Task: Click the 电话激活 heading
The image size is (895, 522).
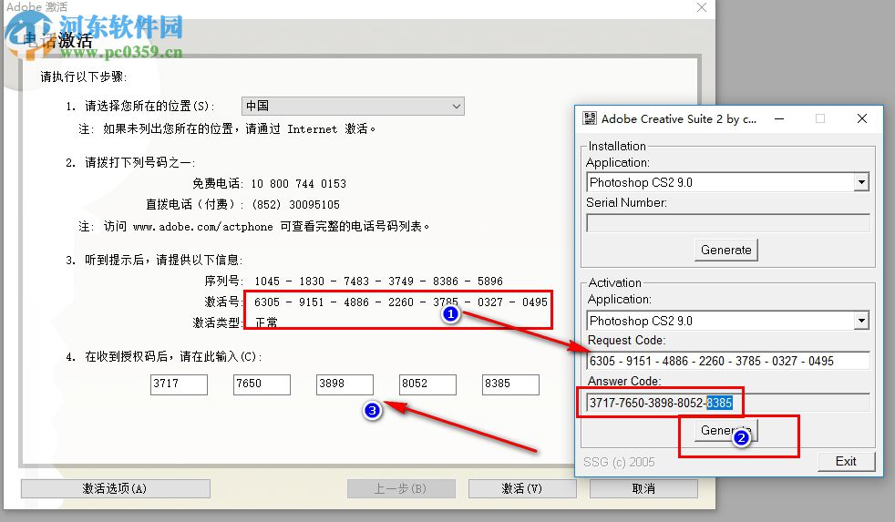Action: [57, 40]
